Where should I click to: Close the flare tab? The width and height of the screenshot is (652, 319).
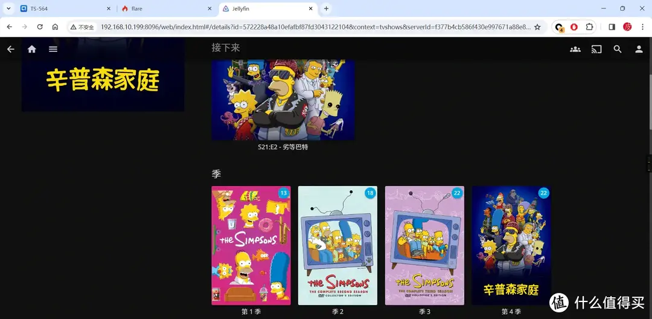[x=210, y=8]
